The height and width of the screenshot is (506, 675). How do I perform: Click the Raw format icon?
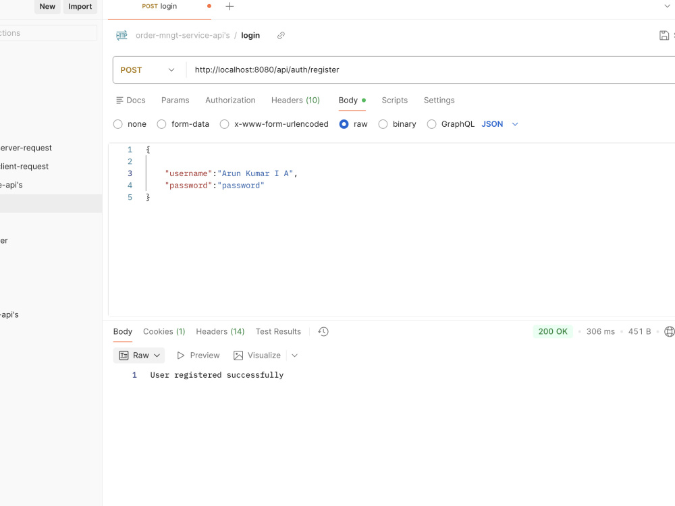pos(124,356)
